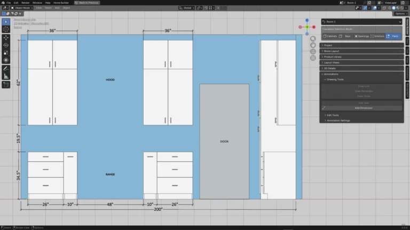Switch selection mode to Cabinets
The height and width of the screenshot is (230, 410).
[330, 36]
